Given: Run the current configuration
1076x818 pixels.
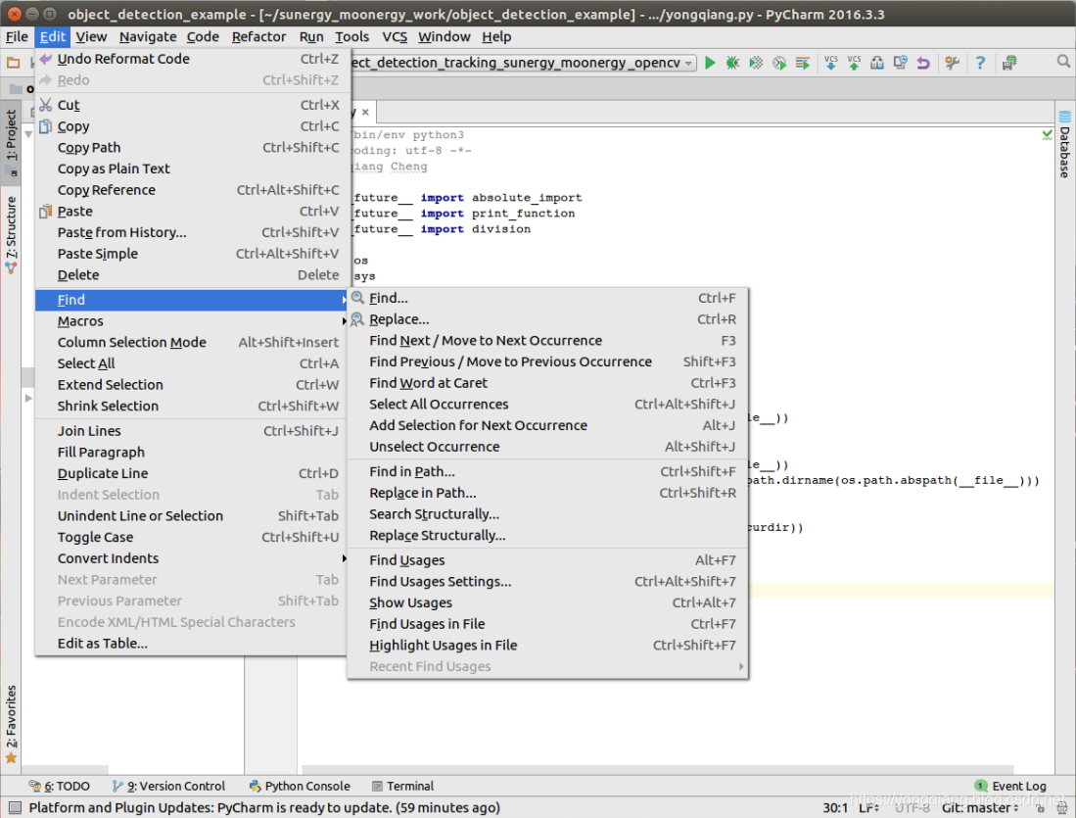Looking at the screenshot, I should (710, 62).
